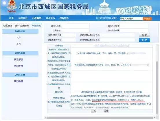Select 第四季度 under 2014年度
Screen dimensions: 160x121
click(19, 81)
